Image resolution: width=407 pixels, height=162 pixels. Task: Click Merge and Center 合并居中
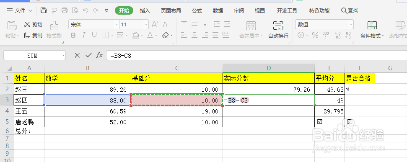[x=251, y=30]
